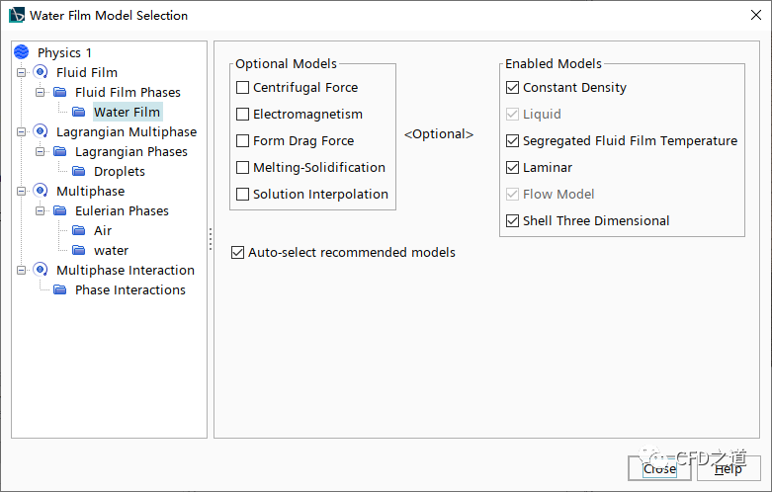Click the Fluid Film Phases folder icon
The height and width of the screenshot is (492, 772).
pyautogui.click(x=59, y=92)
